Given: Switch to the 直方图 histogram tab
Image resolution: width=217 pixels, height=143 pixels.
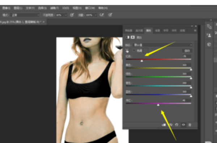Looking at the screenshot, I should coord(139,31).
